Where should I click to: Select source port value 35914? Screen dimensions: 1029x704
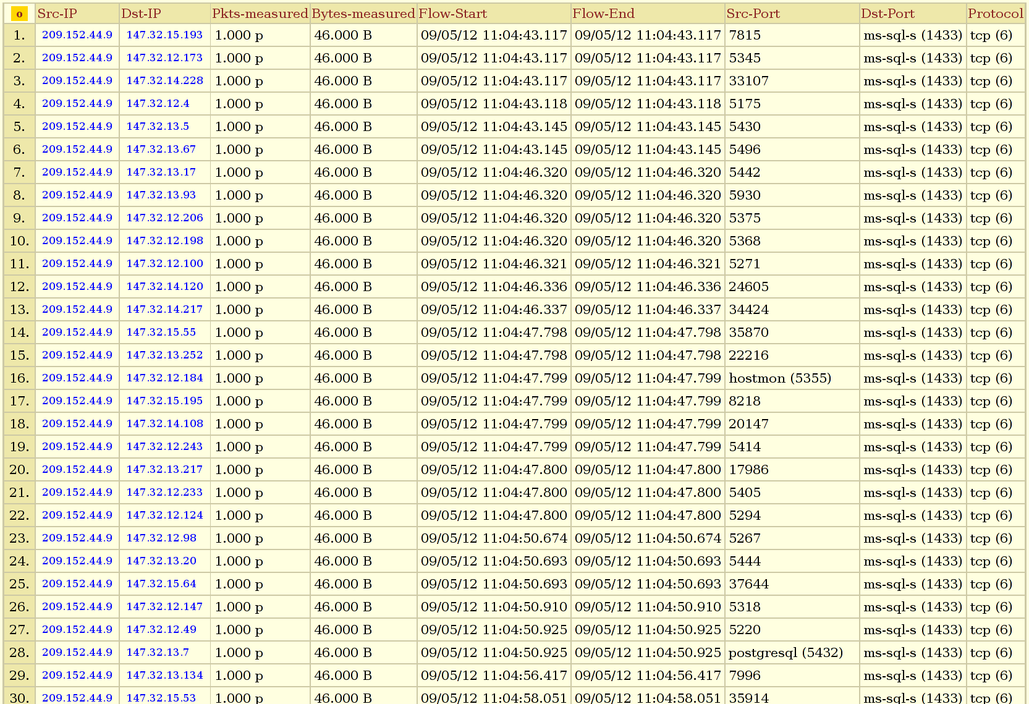[748, 698]
